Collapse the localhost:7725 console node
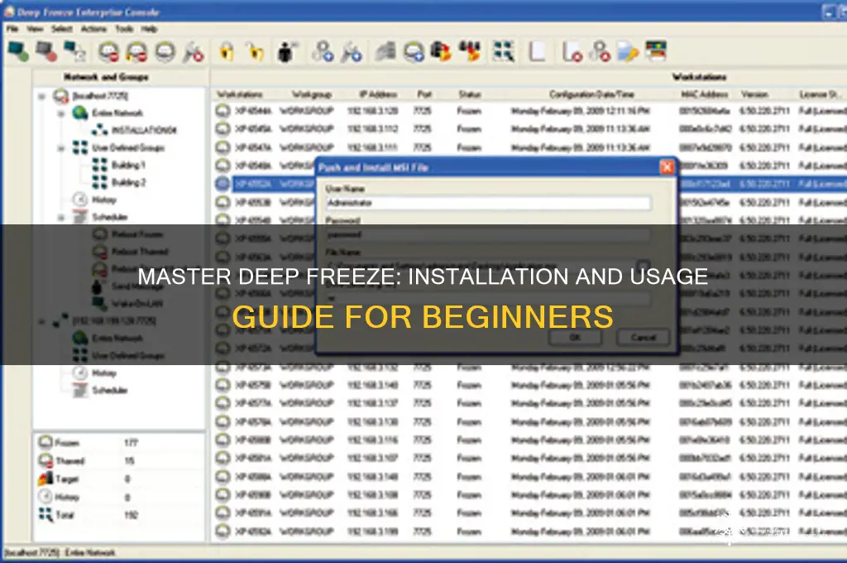847x563 pixels. 41,96
